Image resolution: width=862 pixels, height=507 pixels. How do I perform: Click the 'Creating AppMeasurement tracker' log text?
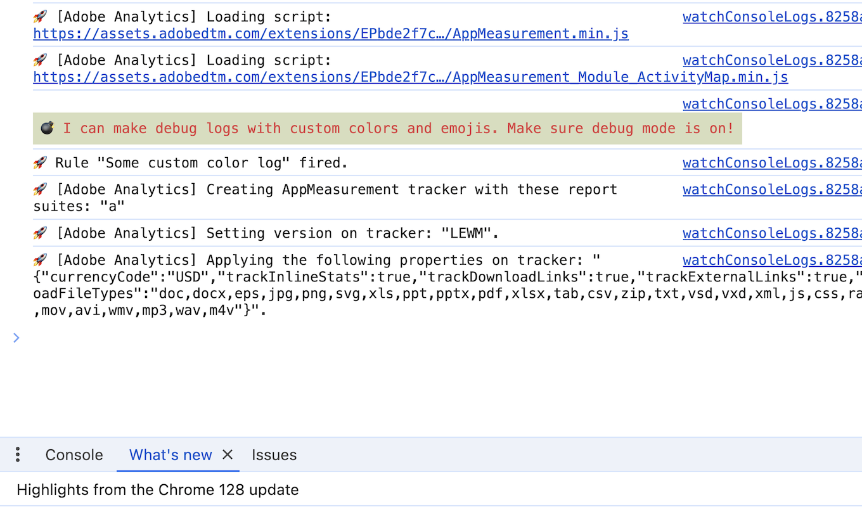[x=325, y=198]
